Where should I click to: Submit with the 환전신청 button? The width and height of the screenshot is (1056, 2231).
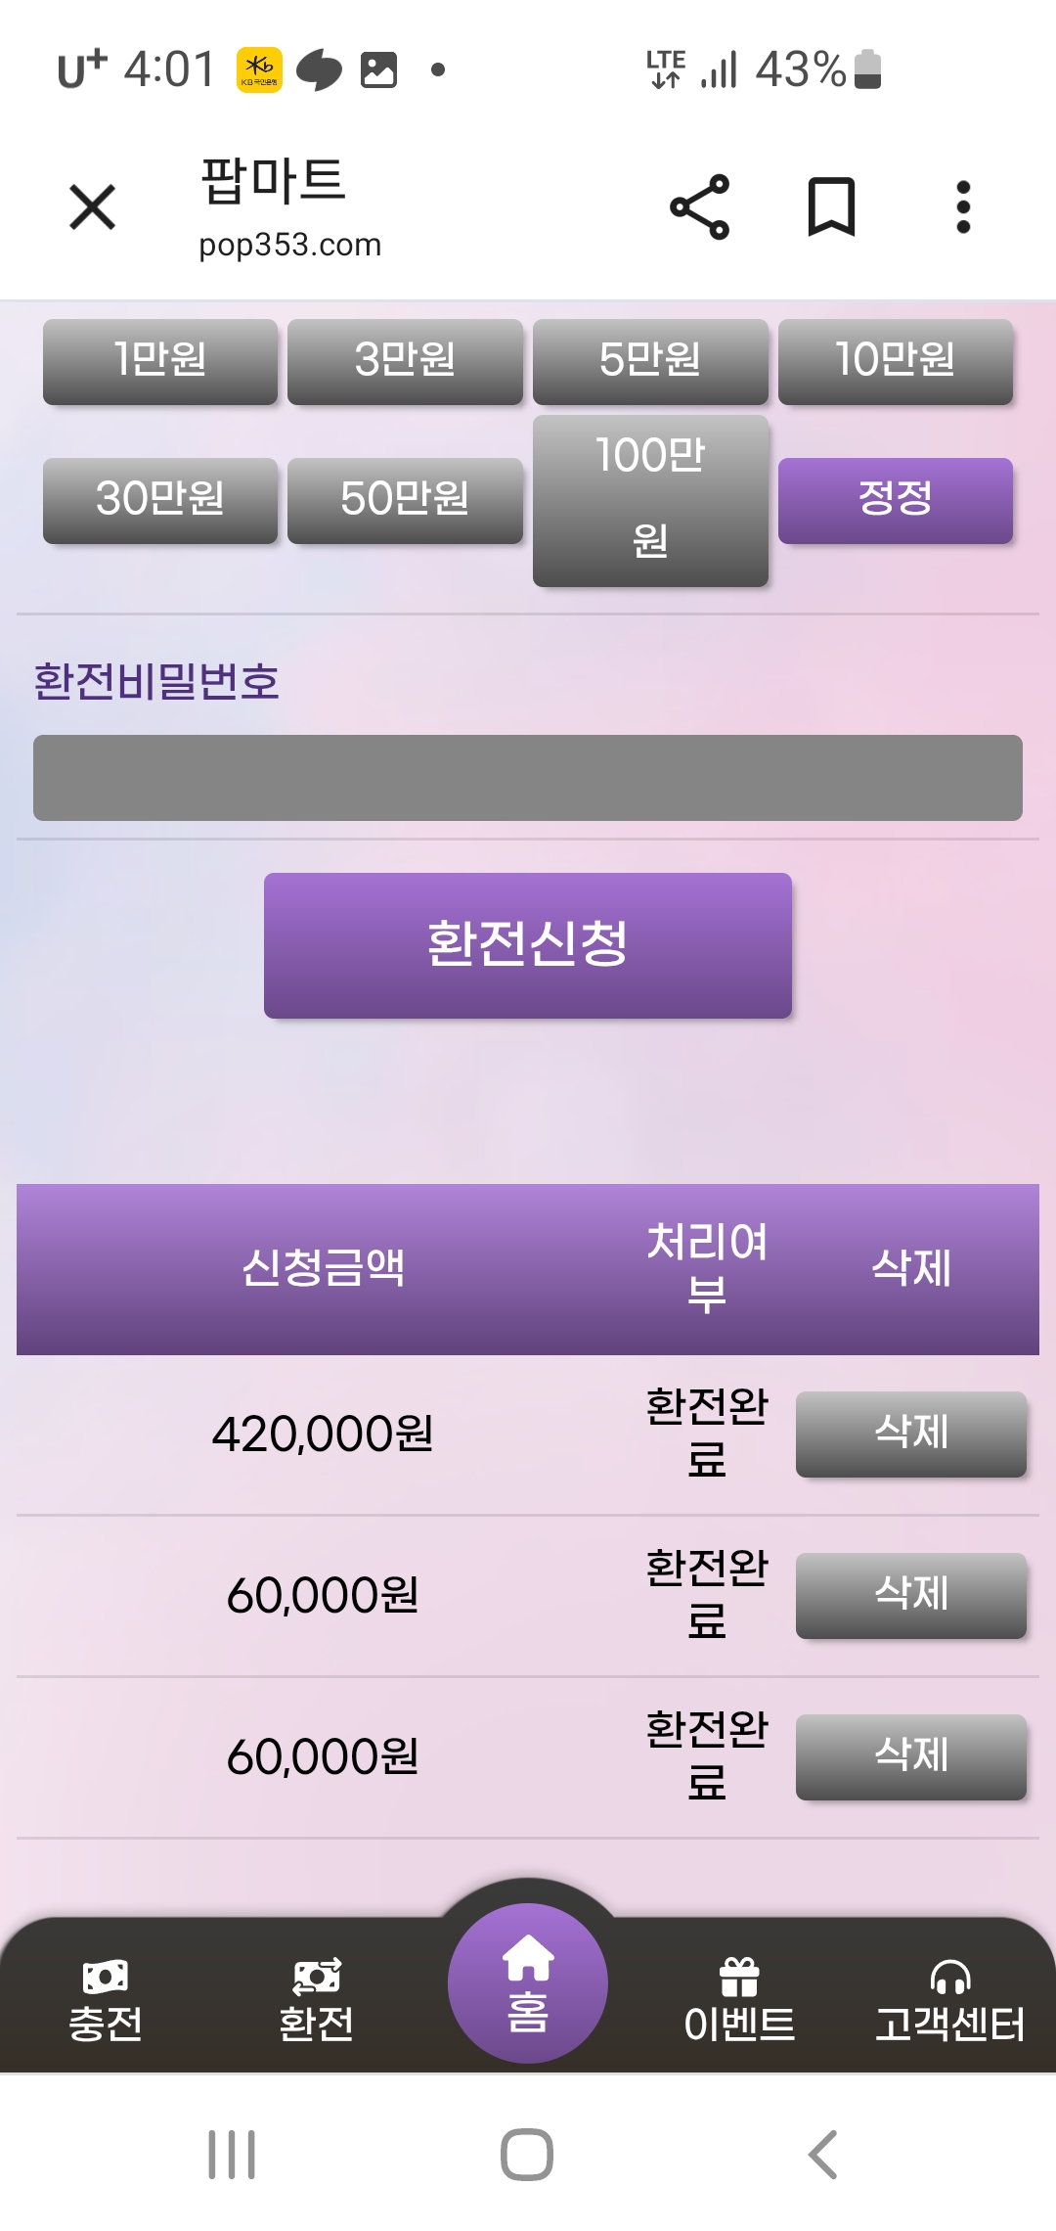pyautogui.click(x=528, y=945)
